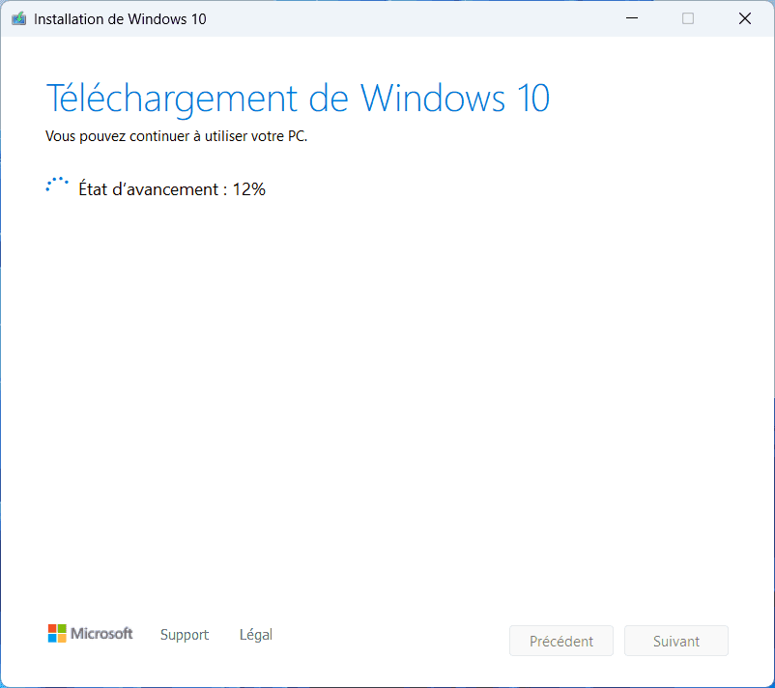Click the spinning progress dots indicator
This screenshot has width=775, height=688.
pyautogui.click(x=57, y=185)
